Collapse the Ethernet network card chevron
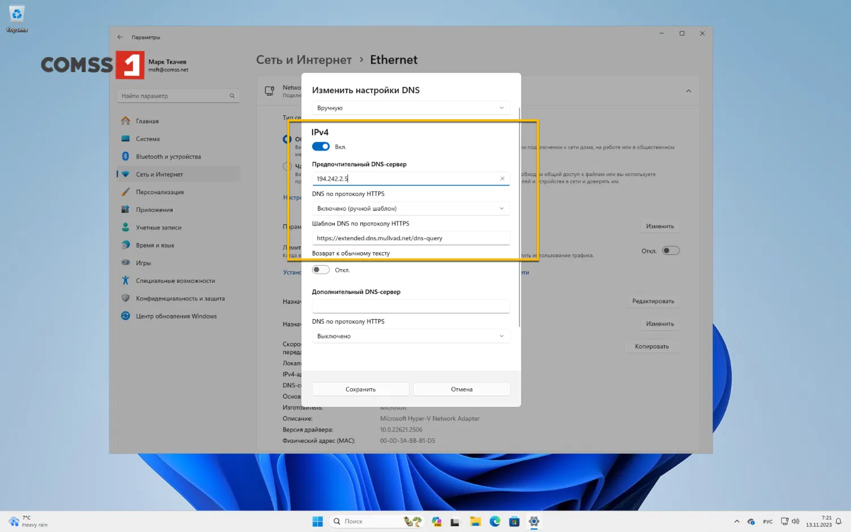The image size is (851, 532). click(x=688, y=91)
